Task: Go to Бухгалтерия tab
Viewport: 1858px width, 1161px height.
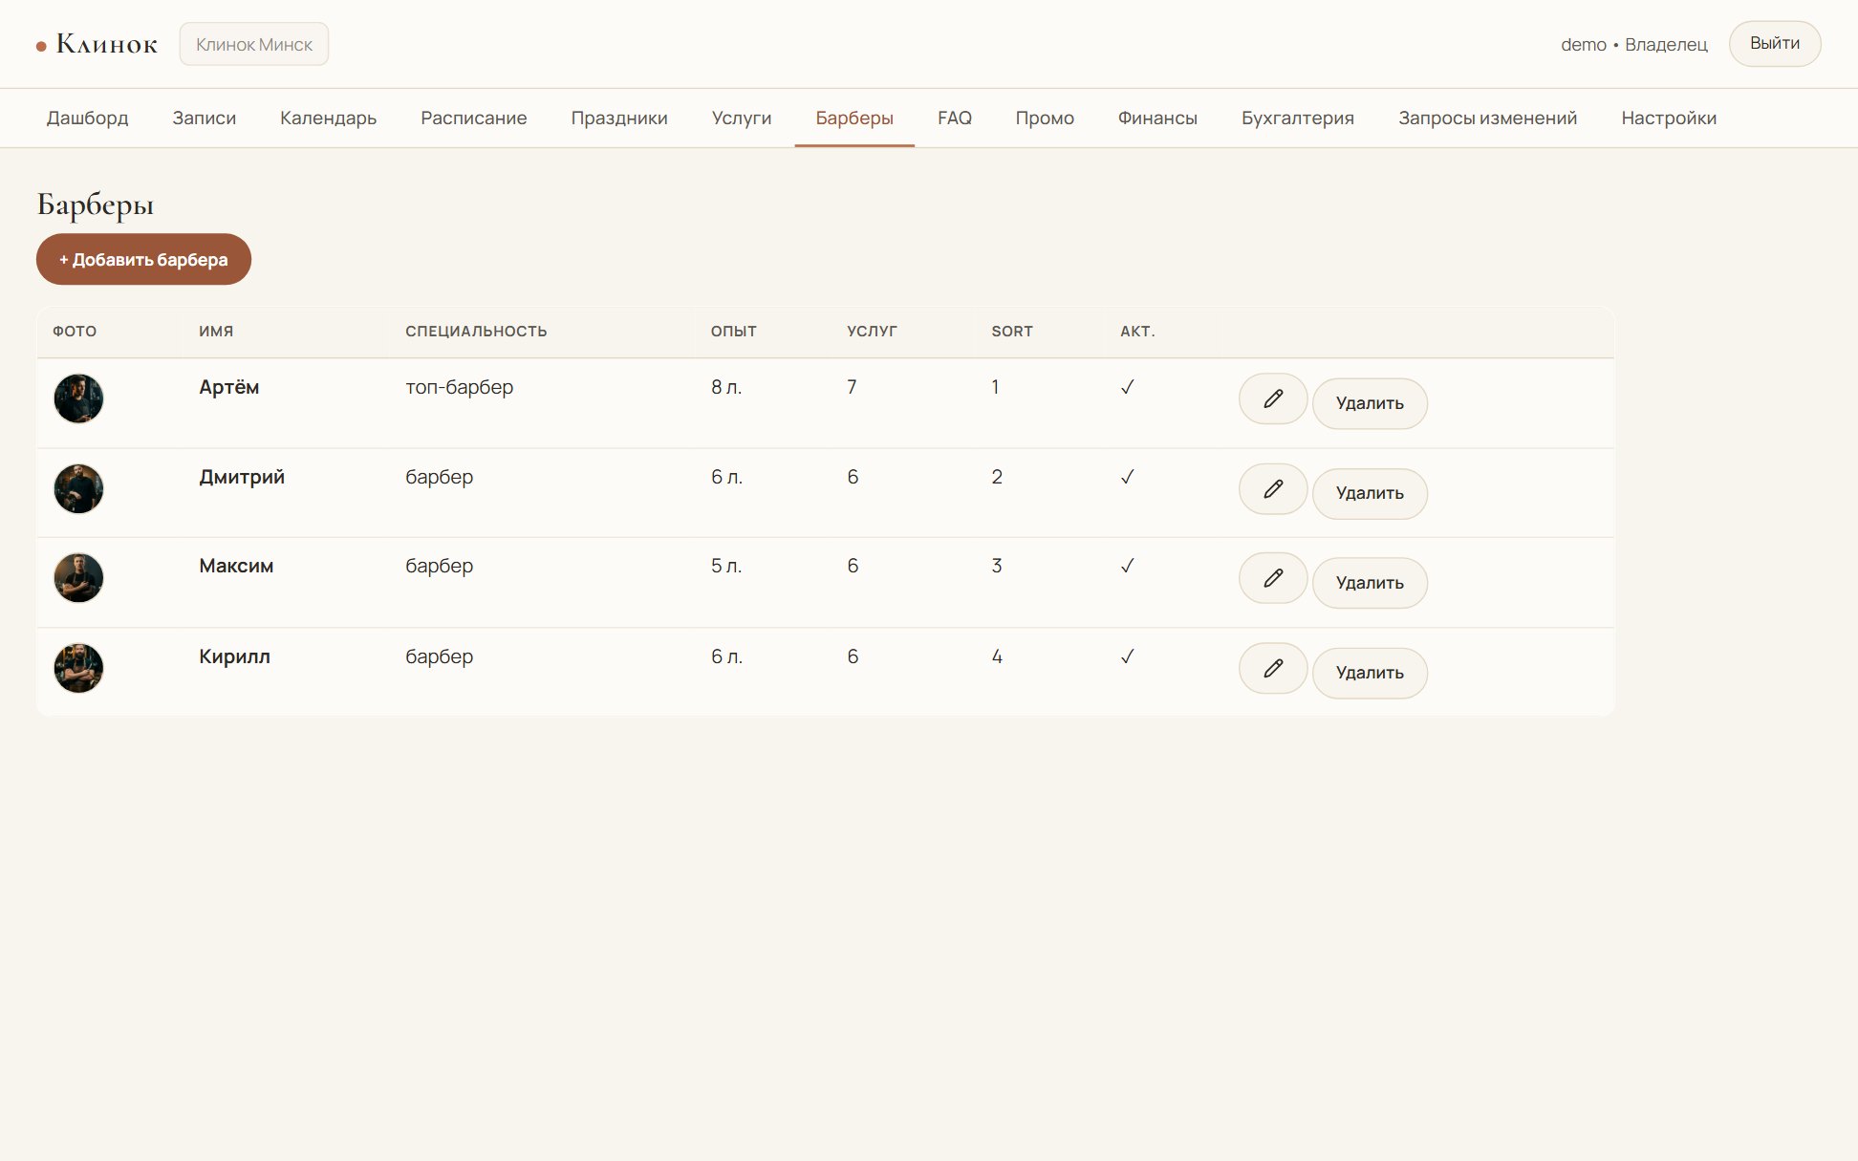Action: 1298,118
